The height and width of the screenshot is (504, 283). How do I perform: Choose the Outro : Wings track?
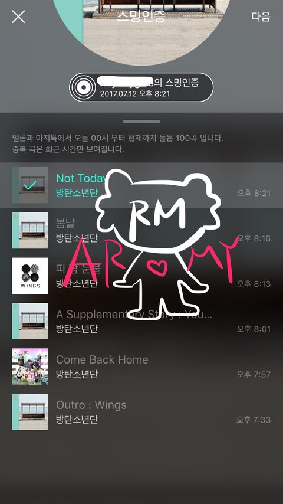[x=141, y=412]
